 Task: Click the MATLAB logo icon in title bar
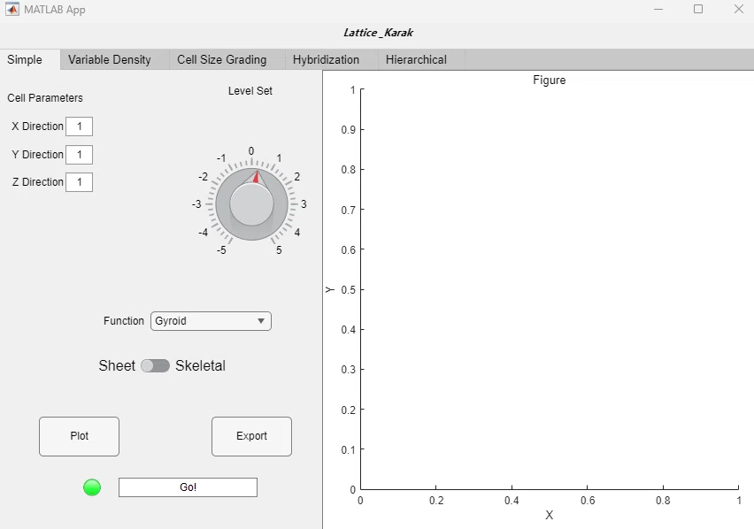[x=12, y=9]
